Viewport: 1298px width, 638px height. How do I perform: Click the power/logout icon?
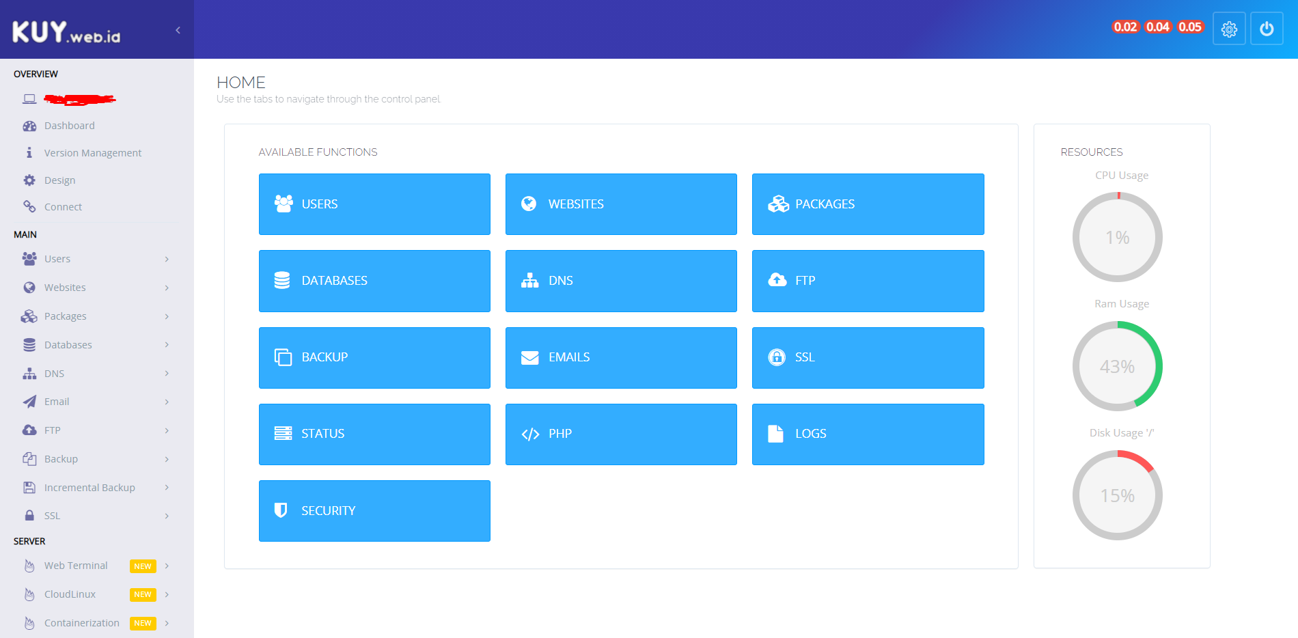1266,29
